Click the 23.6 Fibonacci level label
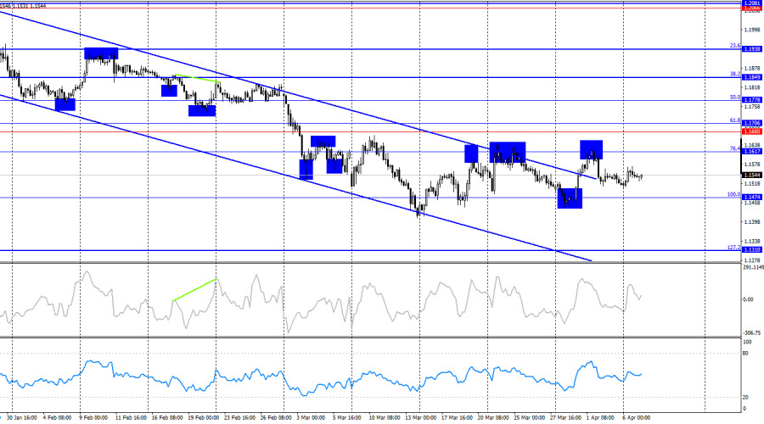The image size is (764, 424). pos(735,46)
